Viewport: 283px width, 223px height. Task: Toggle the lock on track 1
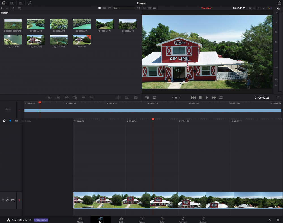(3, 200)
